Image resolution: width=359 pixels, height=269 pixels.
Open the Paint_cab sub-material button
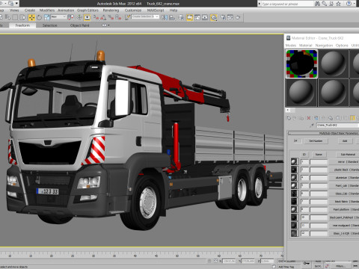(345, 185)
